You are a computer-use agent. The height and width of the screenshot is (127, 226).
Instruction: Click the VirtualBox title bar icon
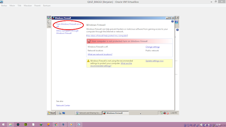[x=2, y=2]
